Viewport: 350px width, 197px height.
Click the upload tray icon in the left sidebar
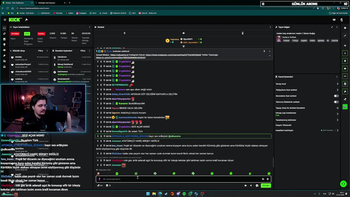click(4, 66)
